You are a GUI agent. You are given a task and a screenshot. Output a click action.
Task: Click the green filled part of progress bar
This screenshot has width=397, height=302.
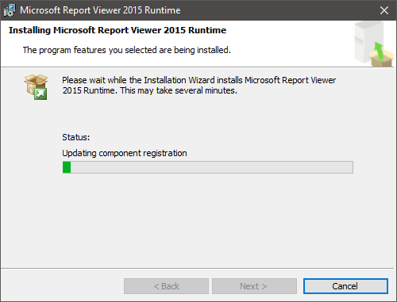point(67,167)
